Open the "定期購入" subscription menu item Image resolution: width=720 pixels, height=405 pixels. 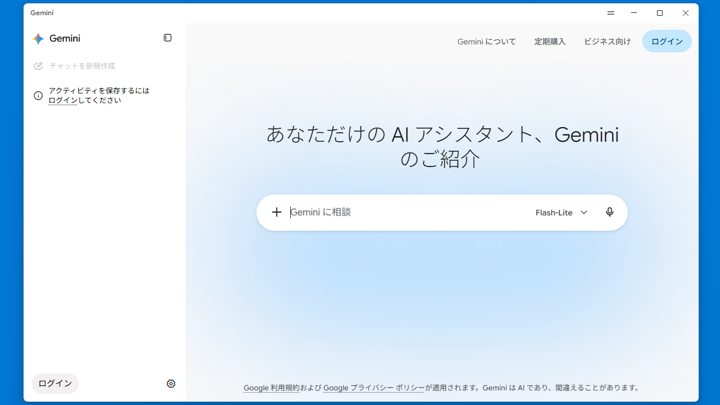[550, 42]
